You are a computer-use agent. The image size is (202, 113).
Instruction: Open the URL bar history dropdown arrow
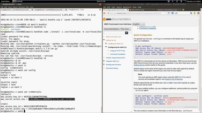click(167, 13)
